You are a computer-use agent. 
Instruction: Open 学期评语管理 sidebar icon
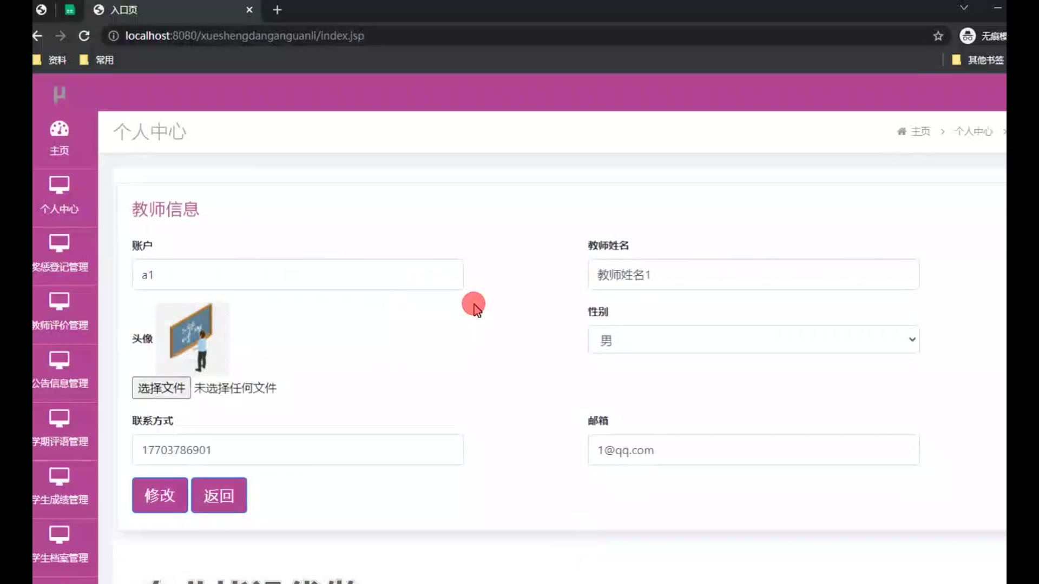point(60,418)
